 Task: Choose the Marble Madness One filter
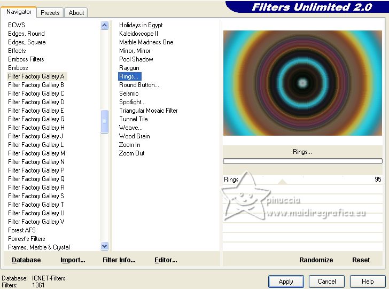click(x=146, y=42)
